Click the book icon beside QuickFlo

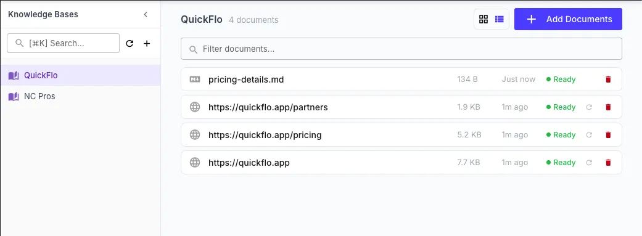coord(14,75)
